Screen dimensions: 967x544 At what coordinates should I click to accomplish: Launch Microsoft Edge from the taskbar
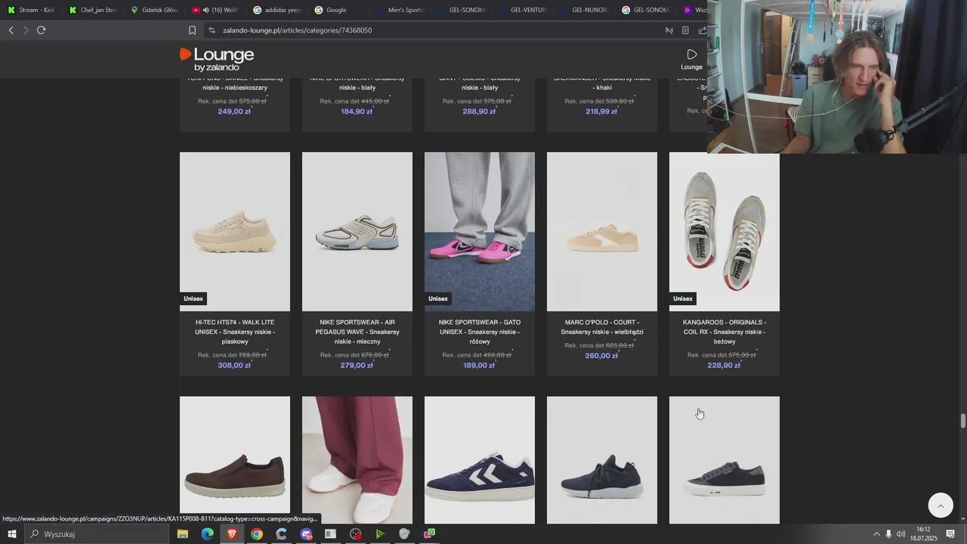207,534
